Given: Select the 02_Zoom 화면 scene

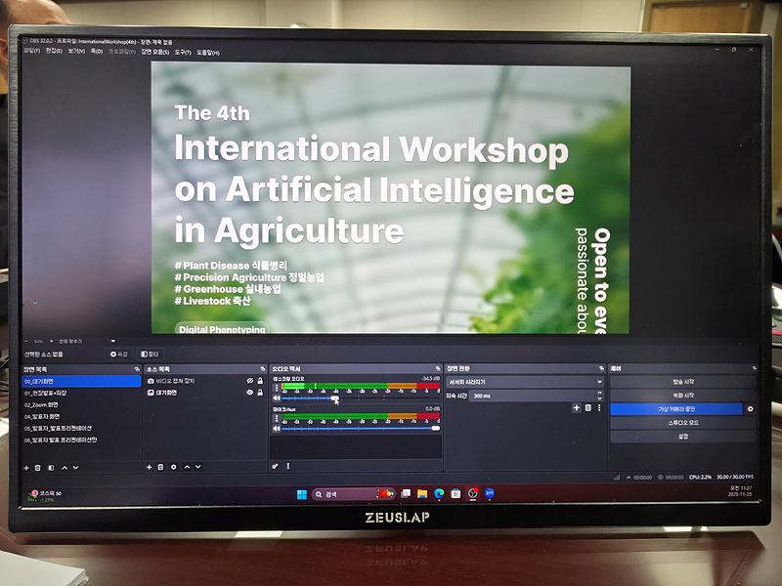Looking at the screenshot, I should coord(81,404).
